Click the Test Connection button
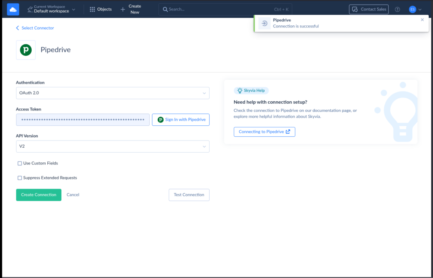 (189, 195)
